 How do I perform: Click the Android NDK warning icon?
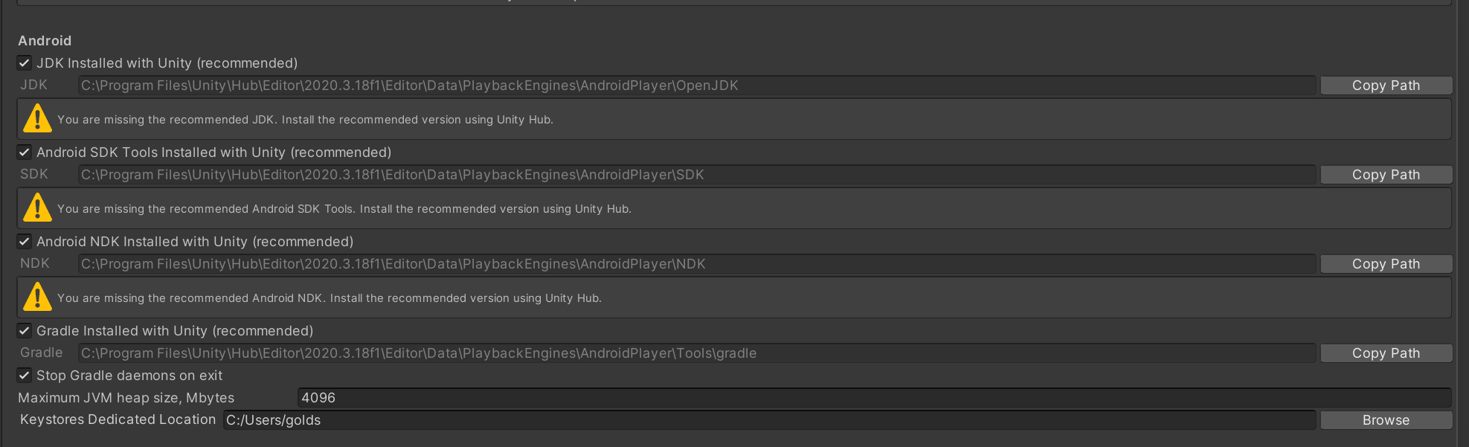click(x=37, y=298)
